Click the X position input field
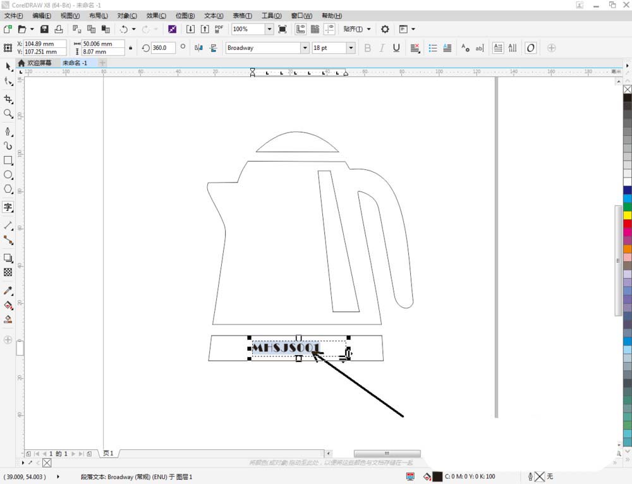 coord(45,44)
